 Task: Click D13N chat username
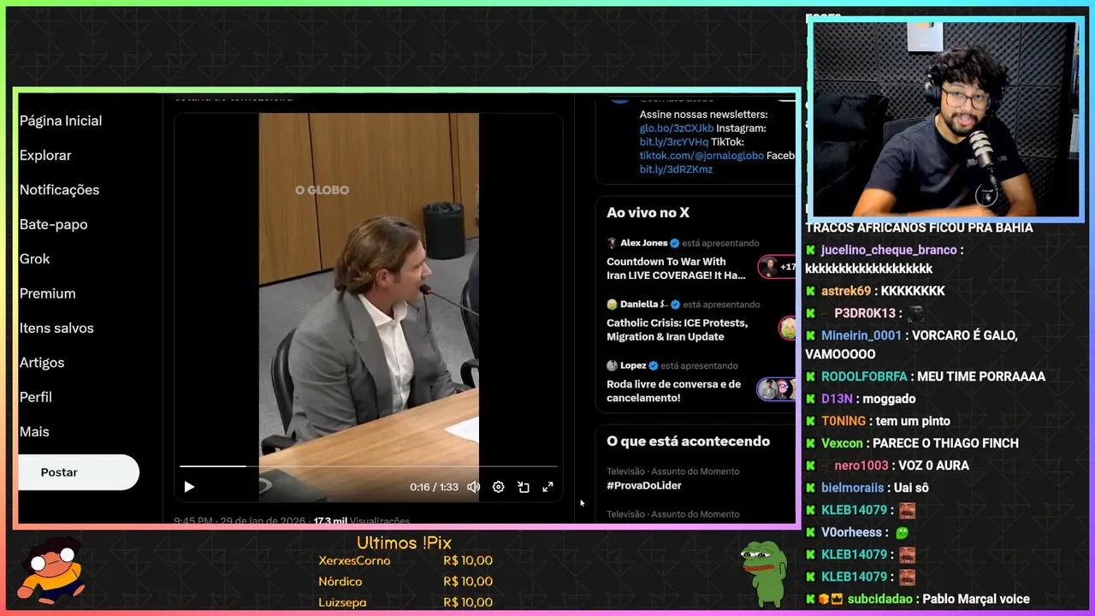[x=838, y=399]
